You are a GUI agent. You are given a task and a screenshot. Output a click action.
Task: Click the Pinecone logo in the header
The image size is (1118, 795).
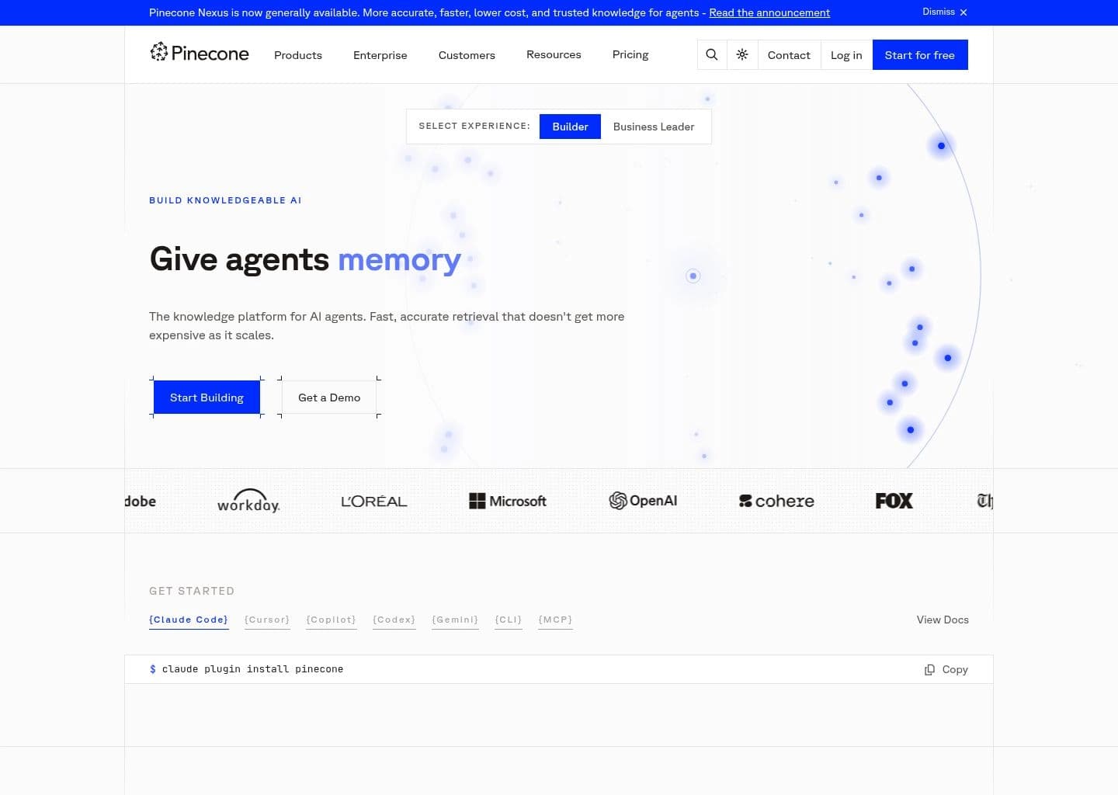[x=200, y=53]
